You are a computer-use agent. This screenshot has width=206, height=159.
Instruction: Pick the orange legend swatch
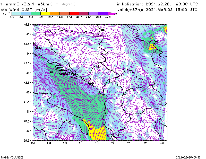click(x=55, y=14)
